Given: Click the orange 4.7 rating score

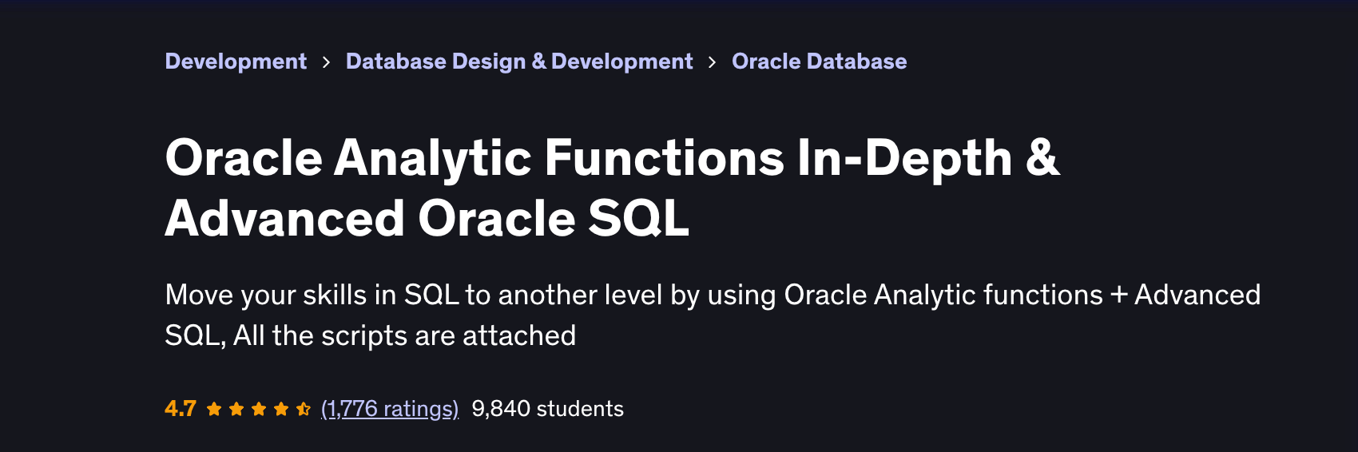Looking at the screenshot, I should [181, 409].
